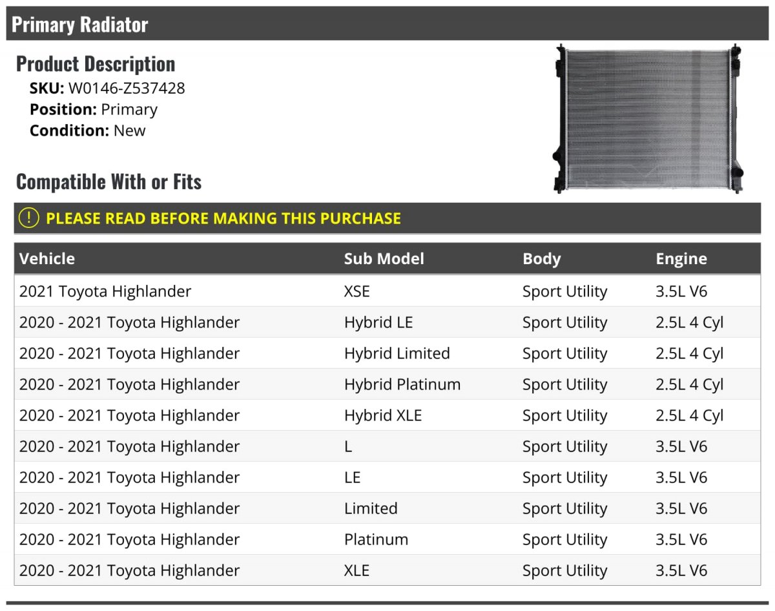Click the Product Description heading
Image resolution: width=775 pixels, height=611 pixels.
tap(96, 64)
